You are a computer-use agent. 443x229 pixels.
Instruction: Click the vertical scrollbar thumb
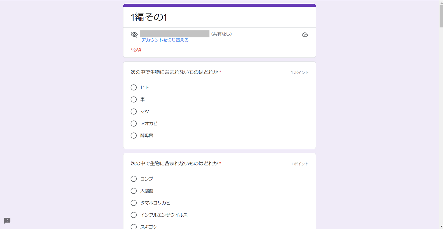(x=441, y=16)
